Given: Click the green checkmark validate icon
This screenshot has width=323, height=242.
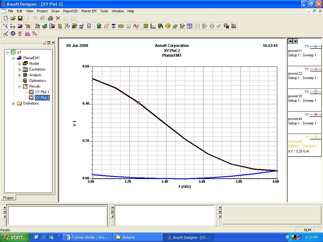Looking at the screenshot, I should point(44,26).
